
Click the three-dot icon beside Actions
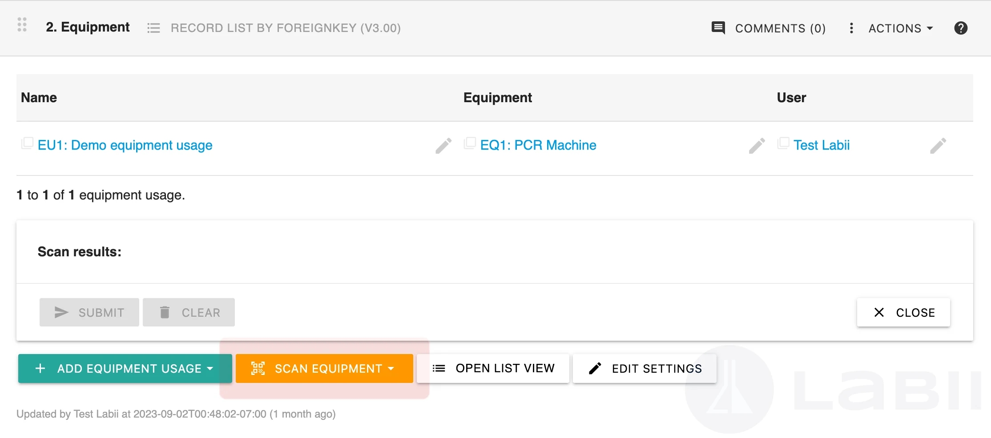point(851,28)
